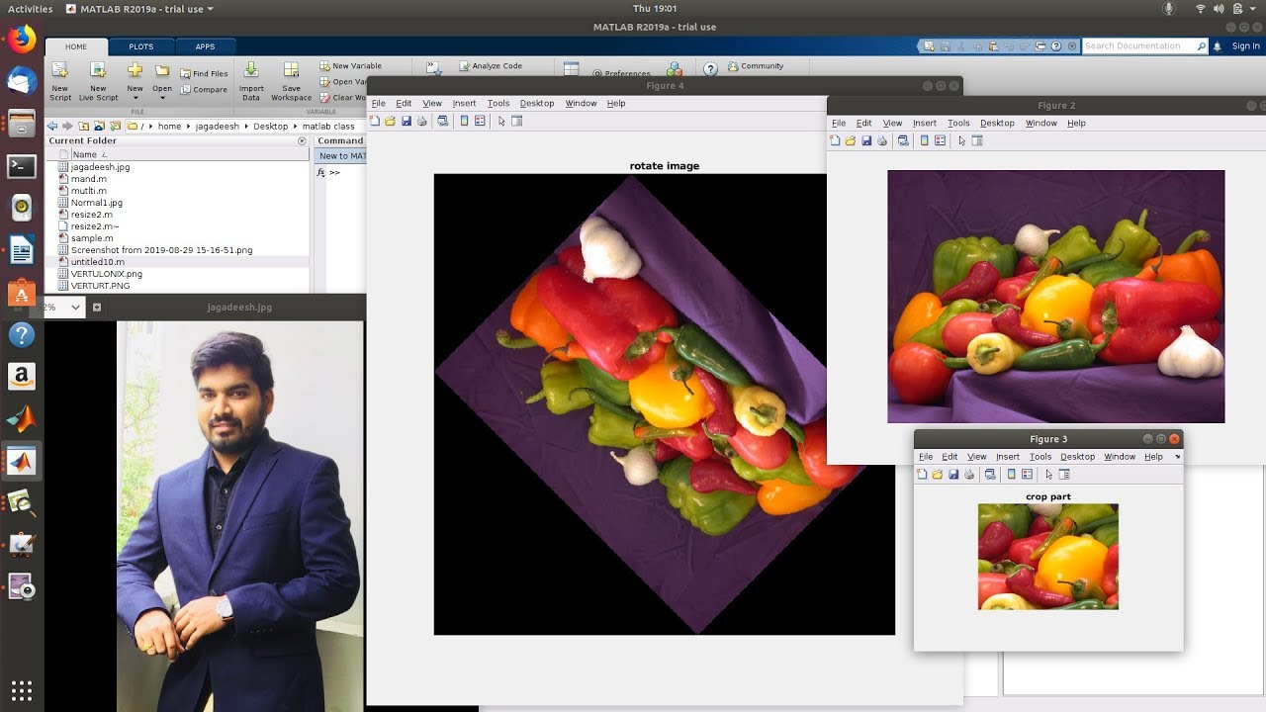
Task: Select the HOME tab
Action: click(76, 46)
